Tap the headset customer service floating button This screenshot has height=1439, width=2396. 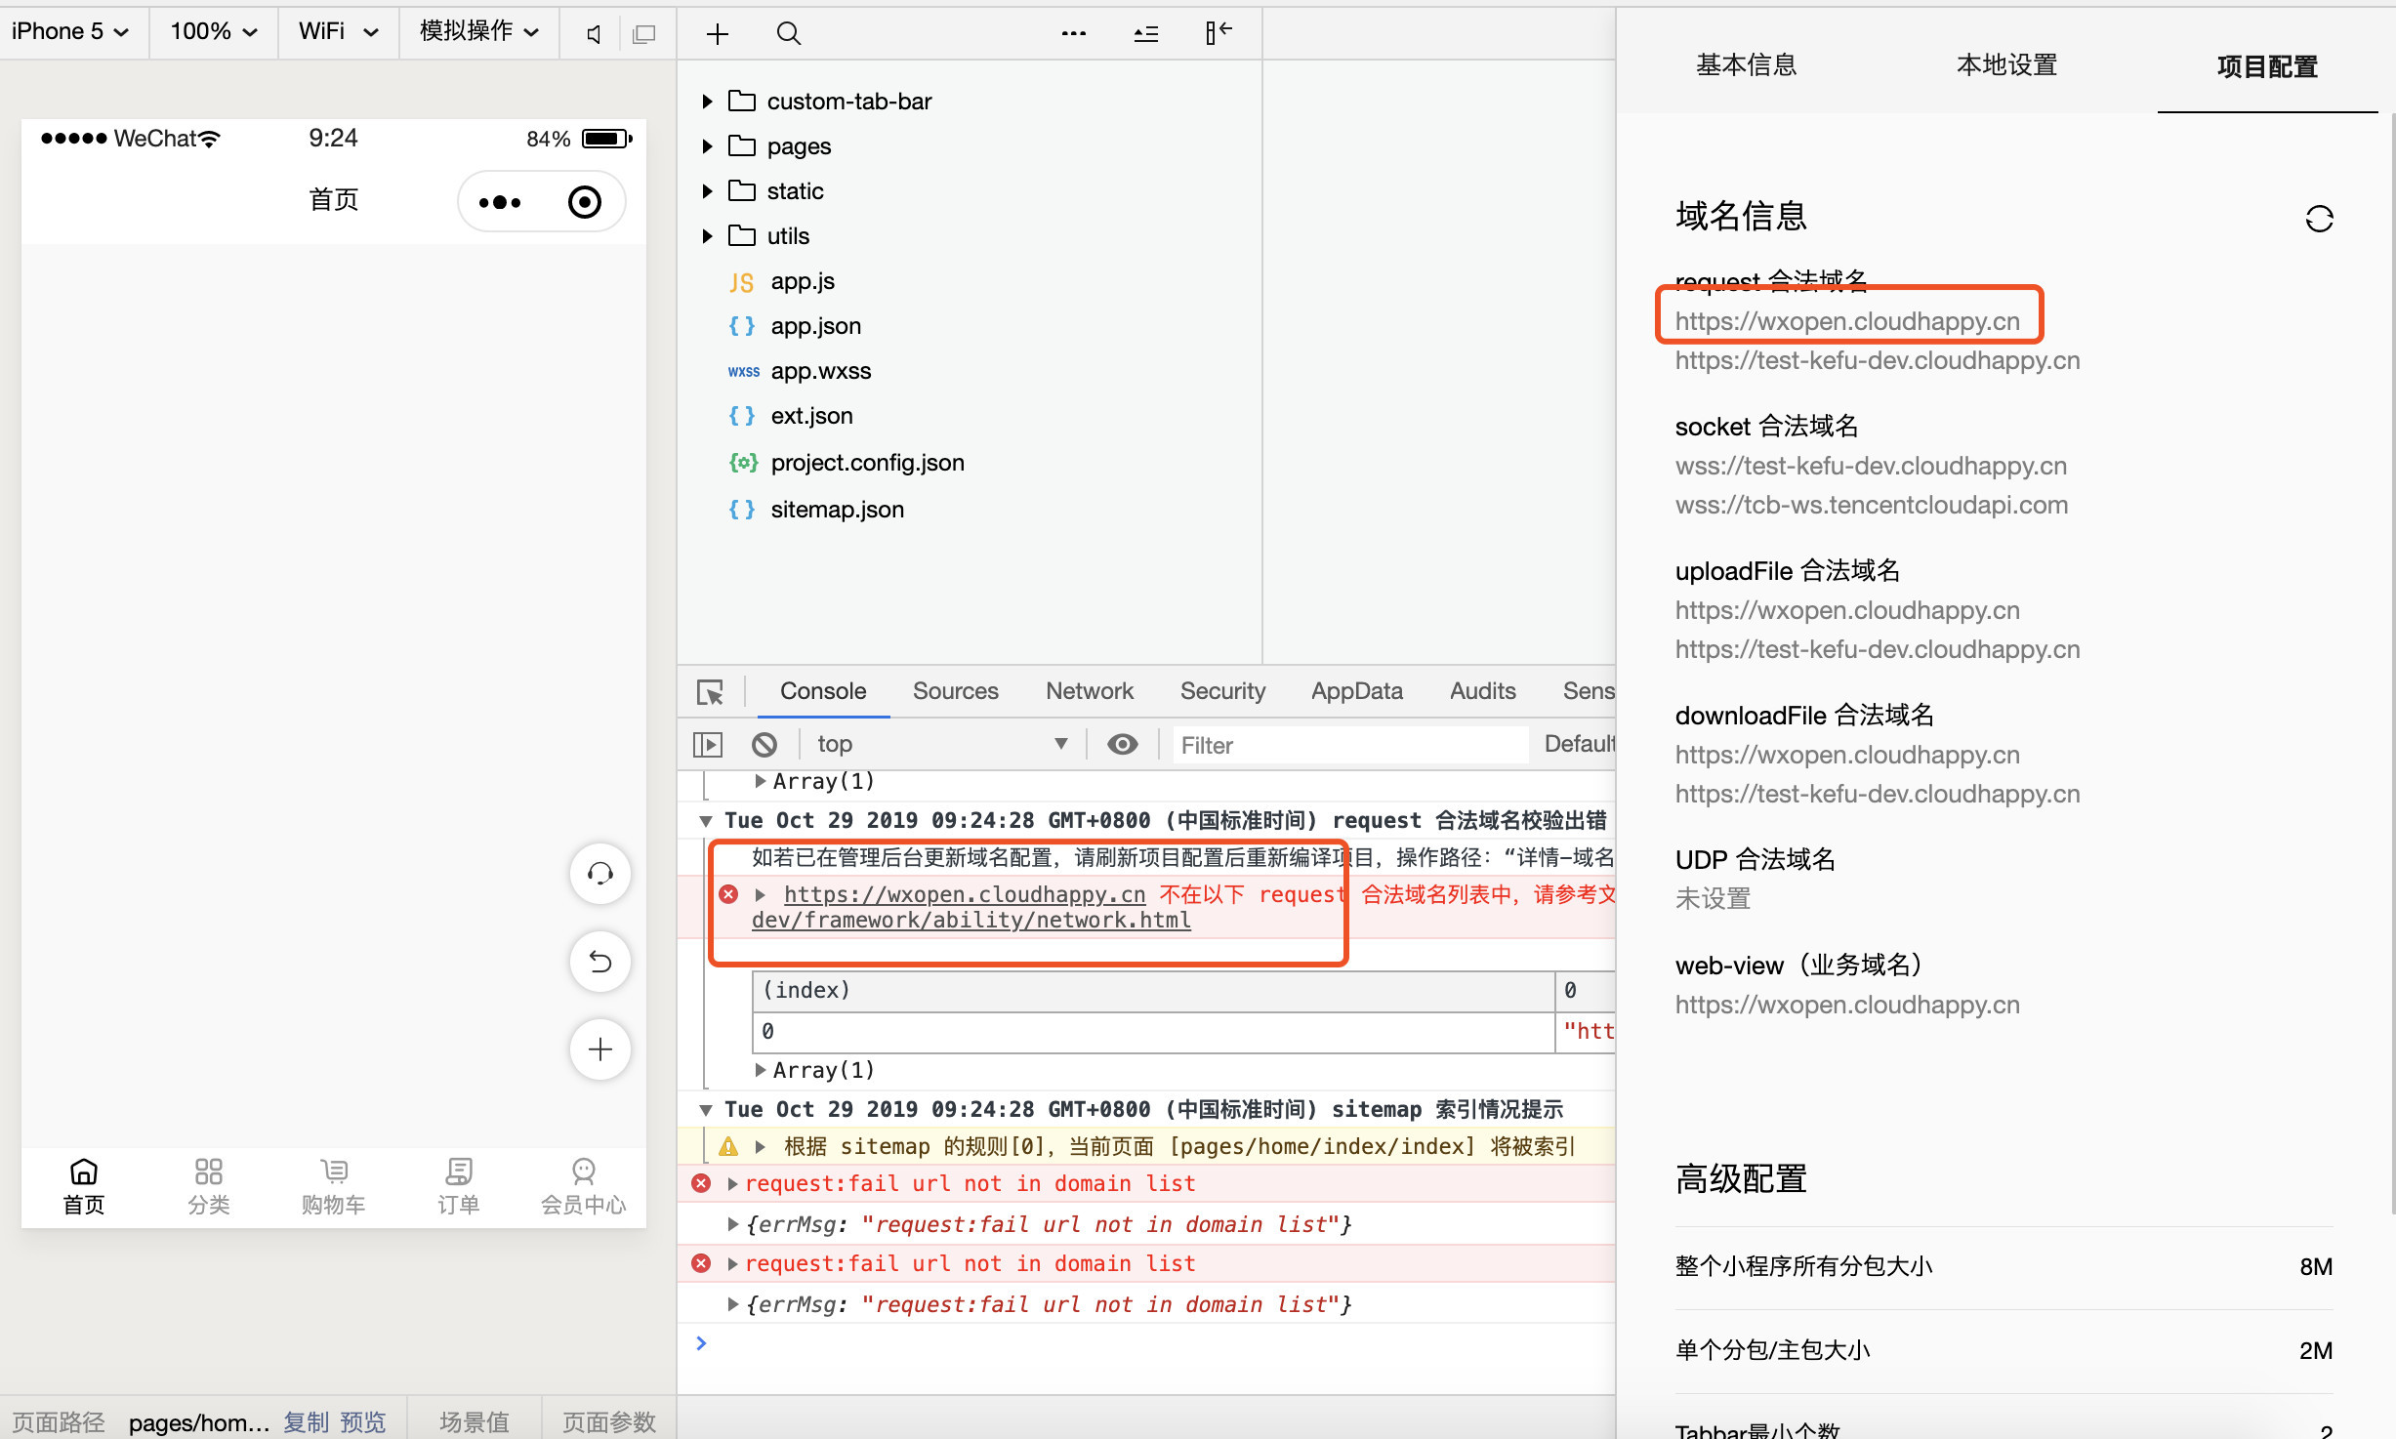(x=599, y=873)
